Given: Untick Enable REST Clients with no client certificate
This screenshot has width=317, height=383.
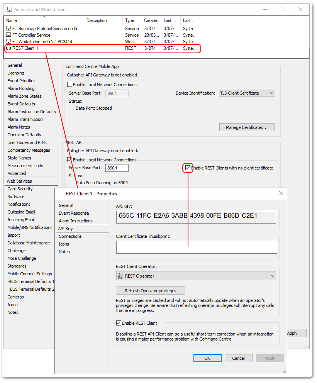Looking at the screenshot, I should (x=188, y=168).
